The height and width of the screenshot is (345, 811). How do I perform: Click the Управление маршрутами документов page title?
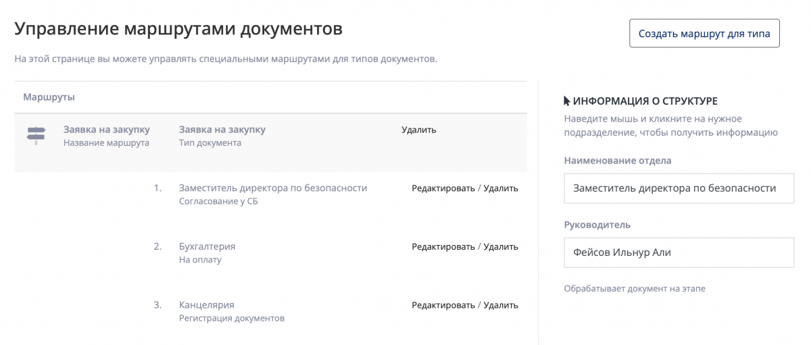tap(178, 29)
